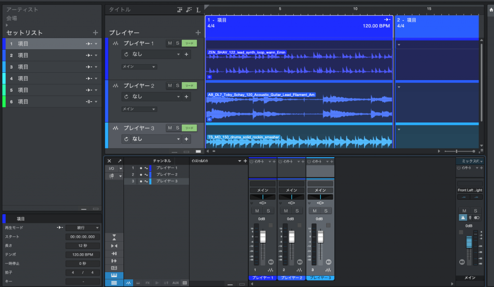
Task: Open the 再生モード dropdown showing 続行
Action: [83, 228]
